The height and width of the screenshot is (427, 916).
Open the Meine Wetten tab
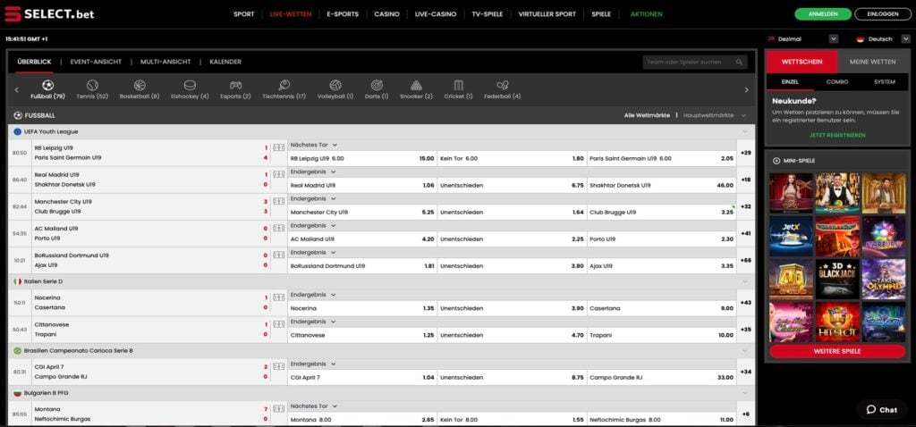pyautogui.click(x=871, y=62)
